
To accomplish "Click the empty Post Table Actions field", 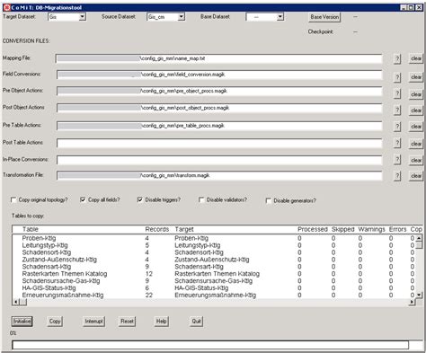I will point(219,143).
